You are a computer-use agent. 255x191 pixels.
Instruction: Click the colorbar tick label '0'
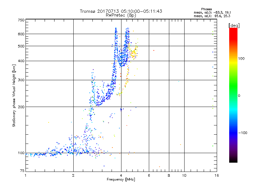point(239,96)
